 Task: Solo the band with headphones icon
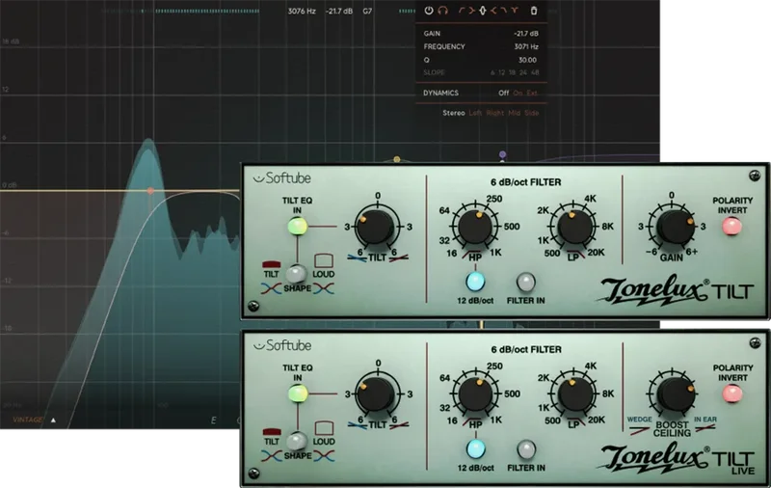tap(443, 11)
